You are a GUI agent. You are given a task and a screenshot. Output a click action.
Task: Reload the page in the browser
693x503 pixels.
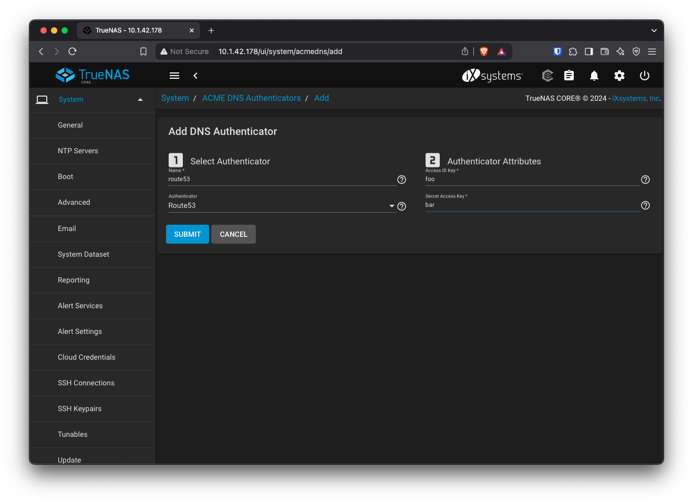click(x=73, y=51)
